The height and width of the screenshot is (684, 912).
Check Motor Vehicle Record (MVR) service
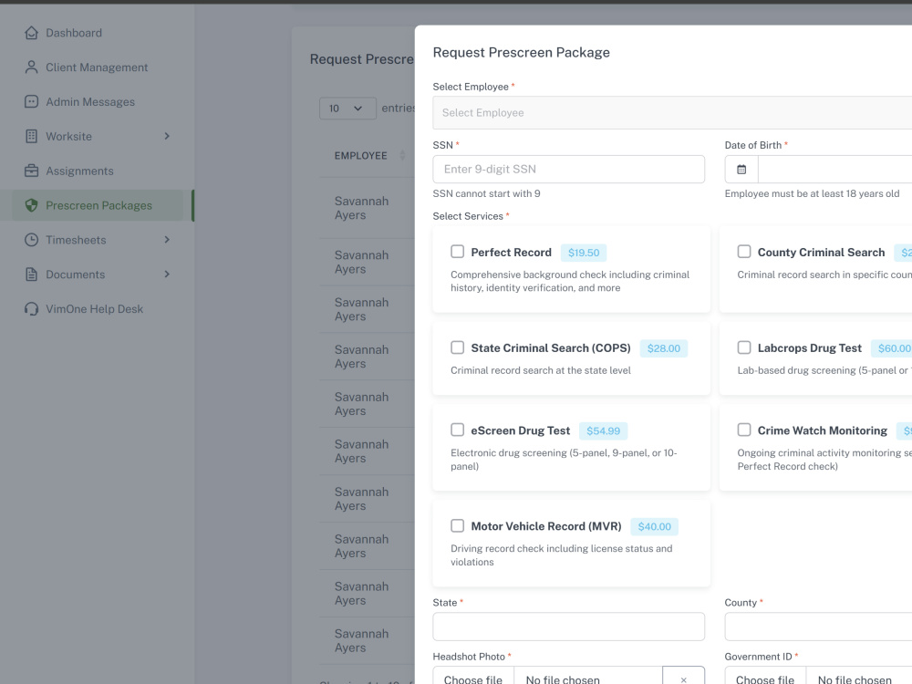point(457,526)
